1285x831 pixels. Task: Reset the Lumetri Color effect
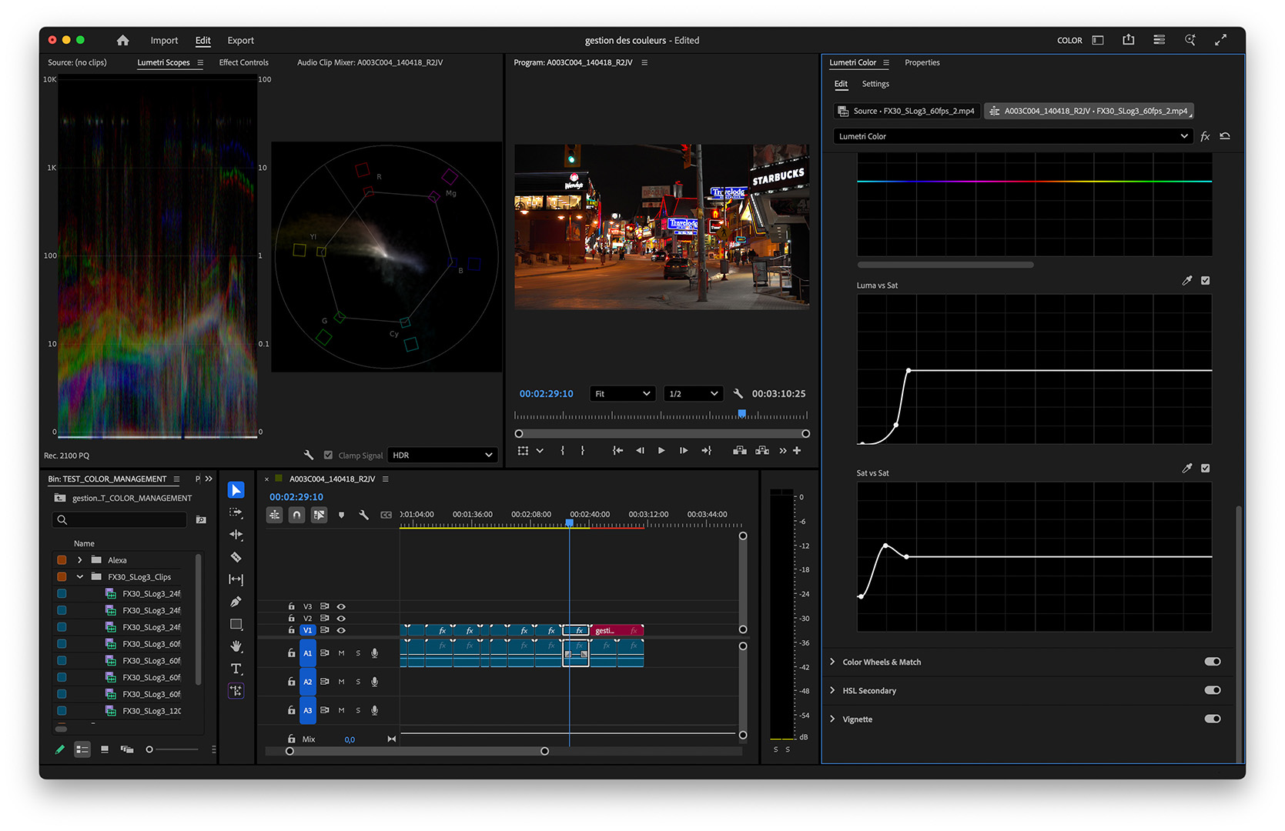point(1225,136)
